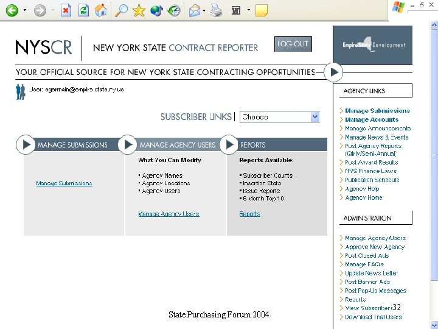Open Manage Agency/Users administration link
Viewport: 438px width, 329px height.
tap(375, 238)
